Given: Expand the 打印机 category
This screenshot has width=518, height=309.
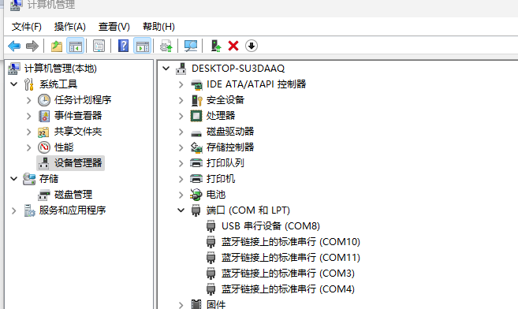Looking at the screenshot, I should (181, 179).
